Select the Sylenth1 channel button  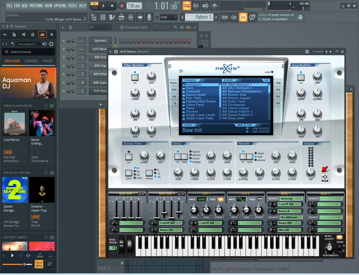pyautogui.click(x=100, y=41)
